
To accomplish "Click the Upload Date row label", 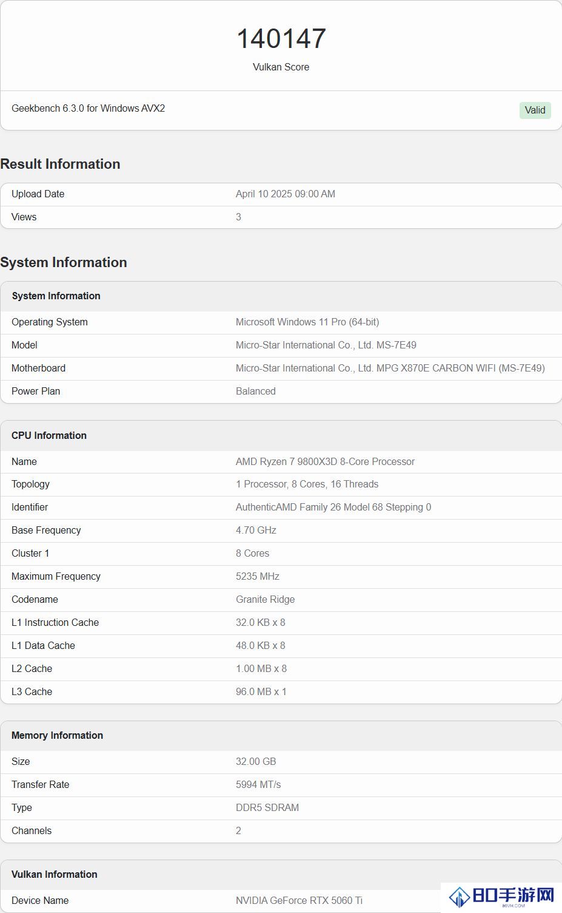I will pos(38,194).
